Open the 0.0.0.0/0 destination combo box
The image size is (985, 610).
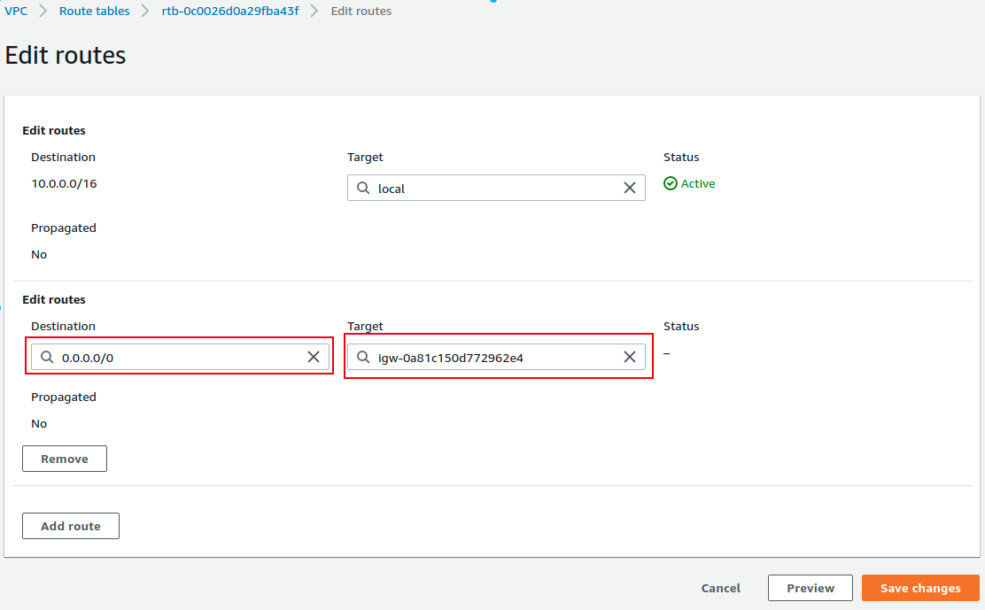pyautogui.click(x=177, y=357)
